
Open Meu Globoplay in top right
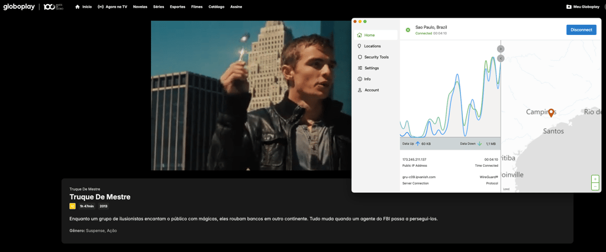(583, 7)
